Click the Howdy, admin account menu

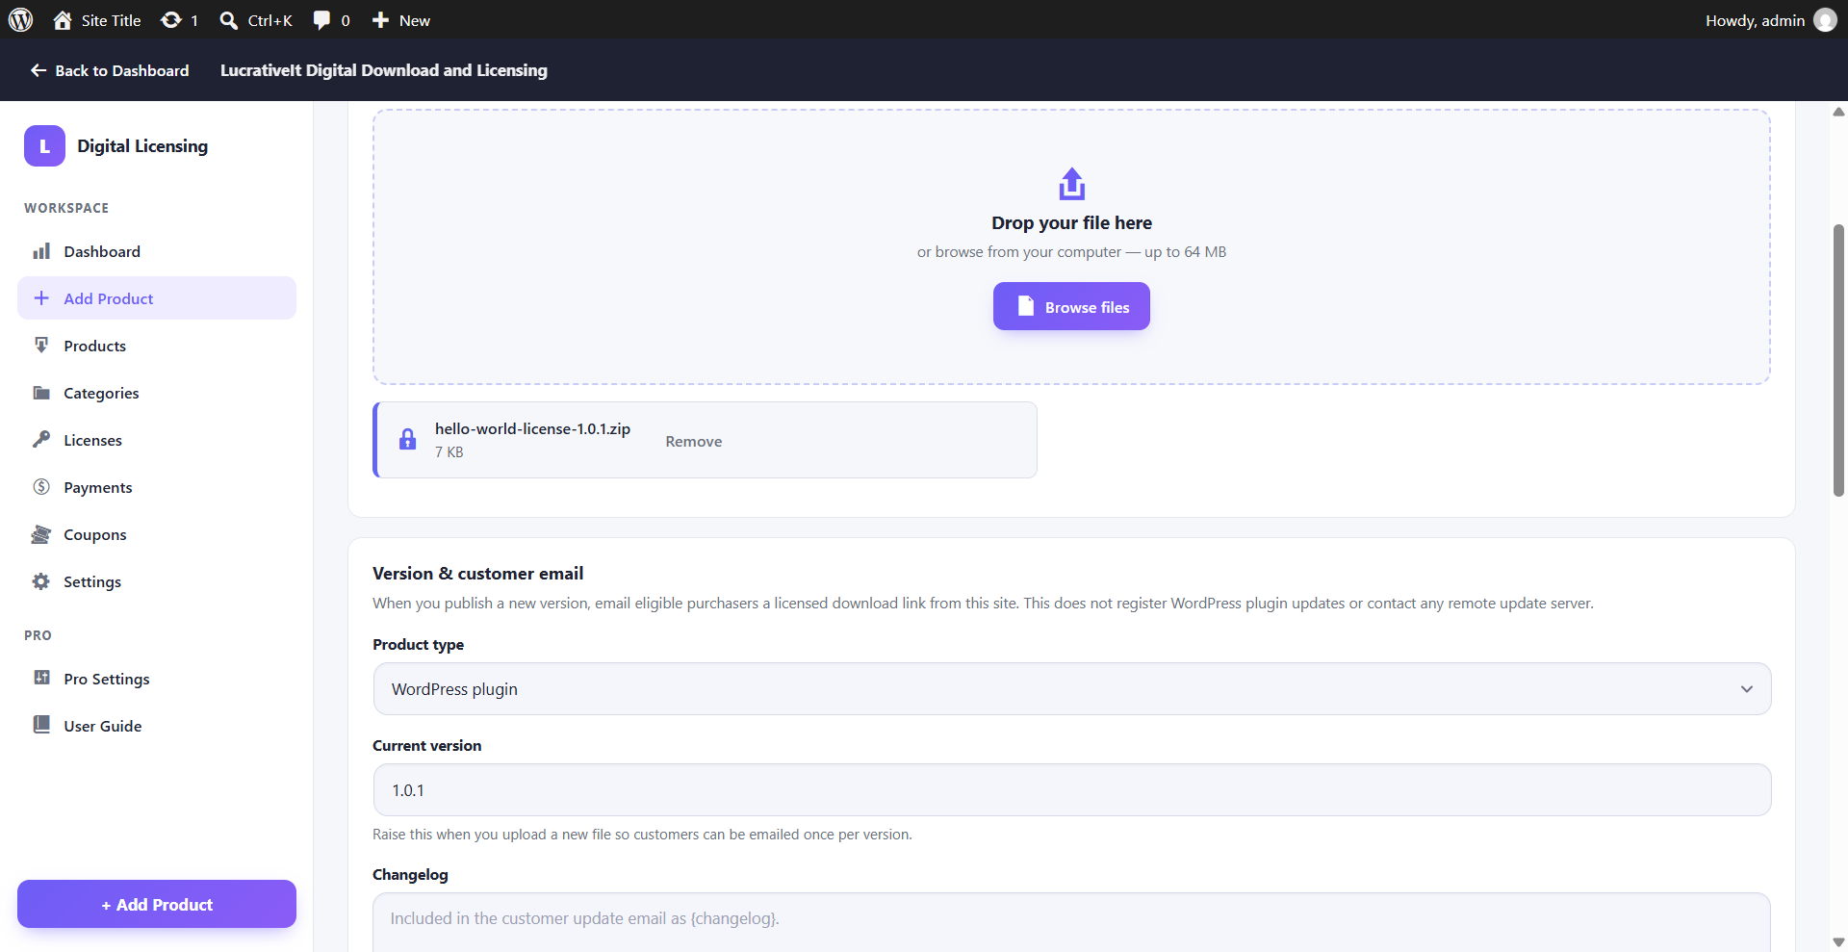point(1770,20)
